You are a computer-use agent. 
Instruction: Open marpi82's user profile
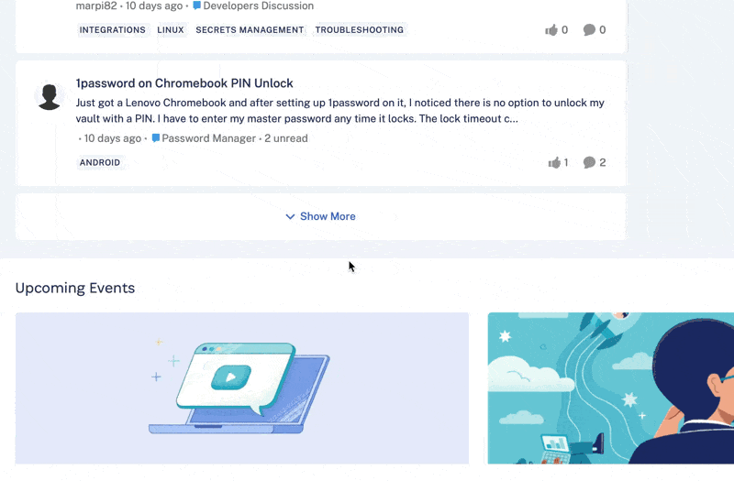click(96, 5)
